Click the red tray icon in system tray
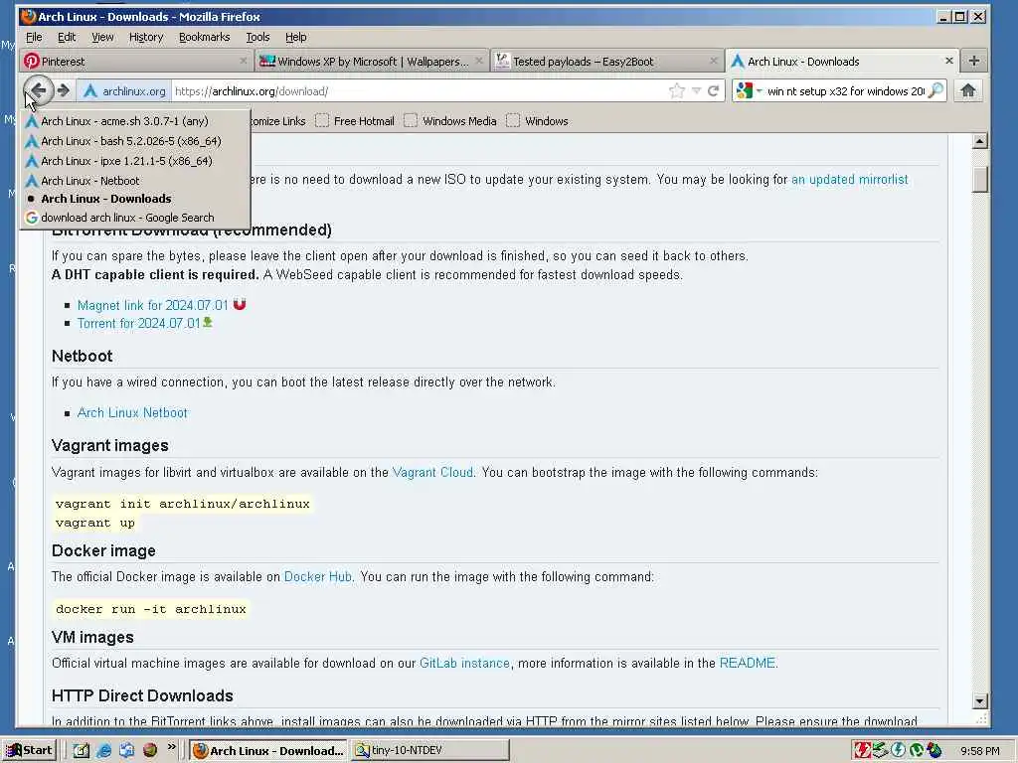The height and width of the screenshot is (763, 1018). [x=862, y=750]
